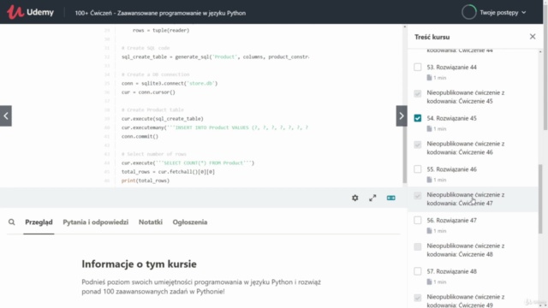548x308 pixels.
Task: Toggle checkbox of Nieopublikowane Ćwiczenie 48
Action: [x=418, y=246]
